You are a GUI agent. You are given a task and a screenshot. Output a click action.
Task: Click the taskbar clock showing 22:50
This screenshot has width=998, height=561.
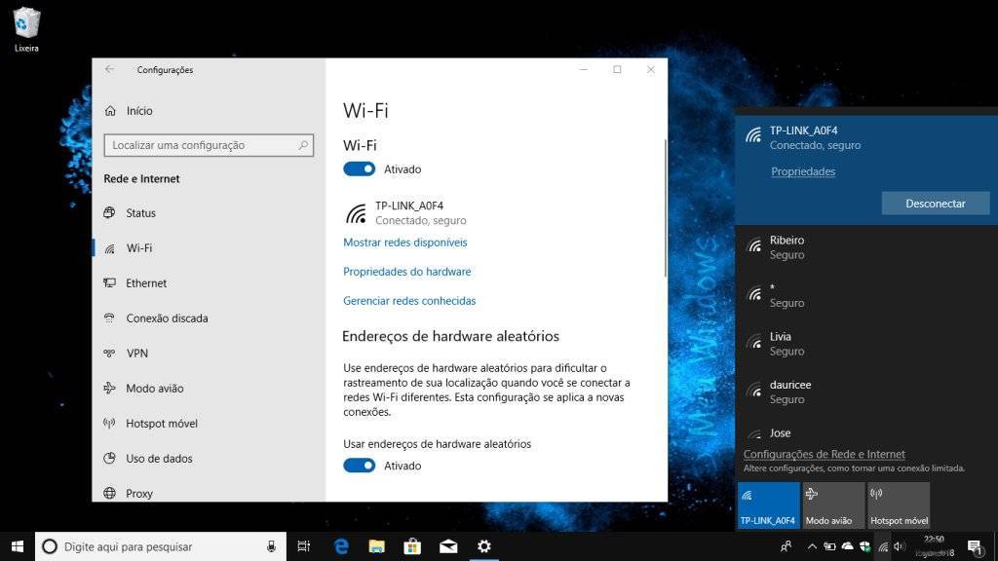click(934, 546)
